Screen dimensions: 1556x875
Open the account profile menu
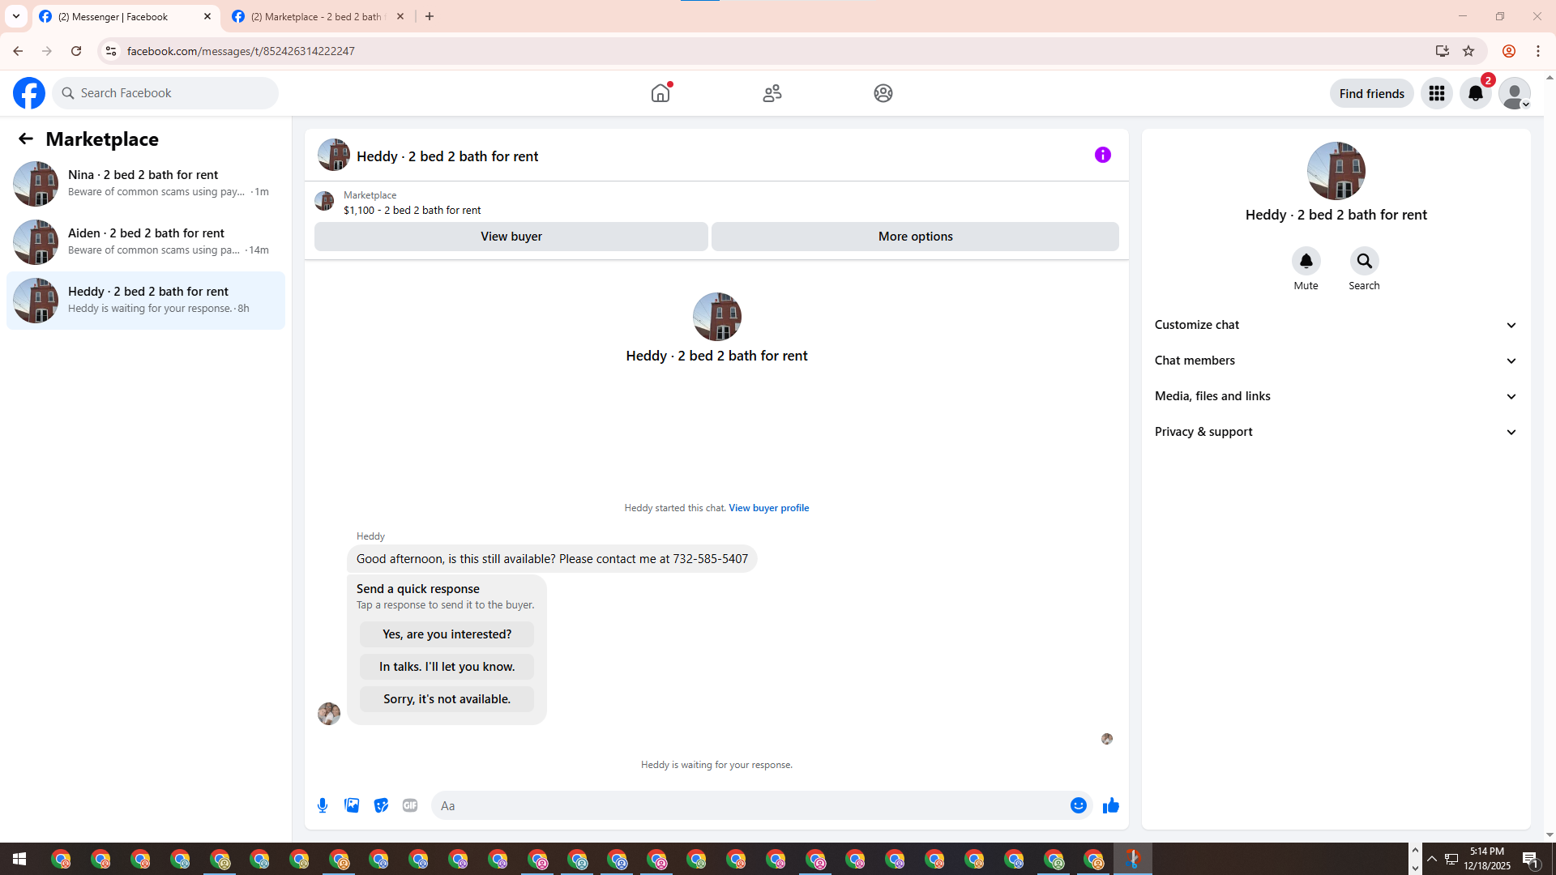pyautogui.click(x=1515, y=93)
